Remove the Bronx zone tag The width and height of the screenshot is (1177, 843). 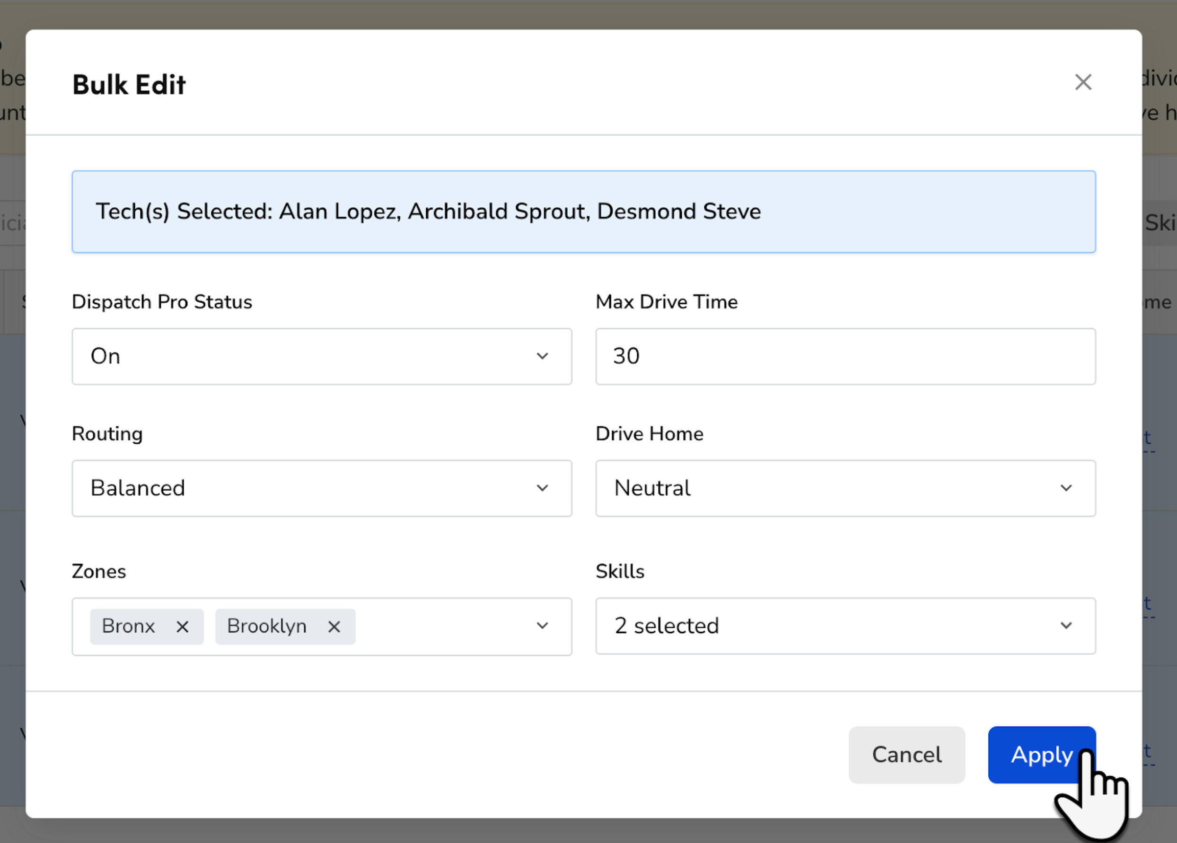tap(182, 626)
